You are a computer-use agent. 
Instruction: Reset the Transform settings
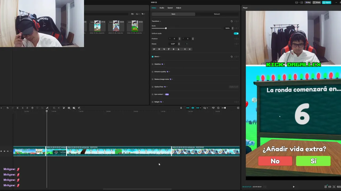(232, 21)
